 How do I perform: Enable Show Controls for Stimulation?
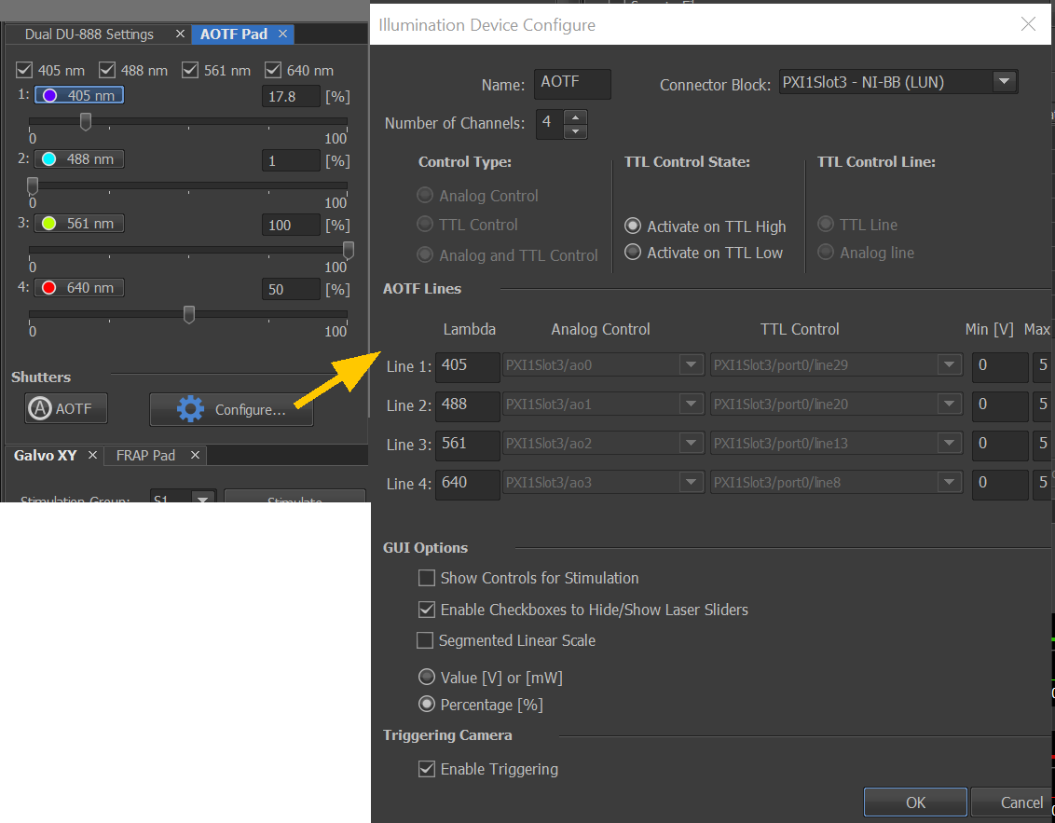click(427, 578)
